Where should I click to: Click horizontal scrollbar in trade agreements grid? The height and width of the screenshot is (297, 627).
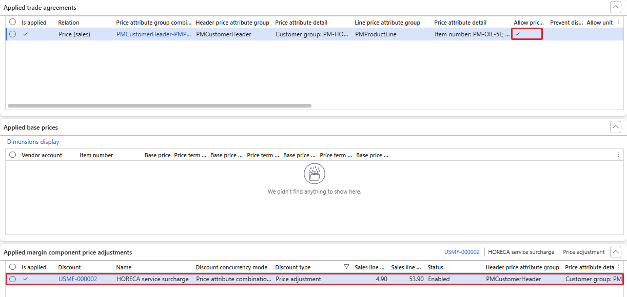pyautogui.click(x=160, y=106)
